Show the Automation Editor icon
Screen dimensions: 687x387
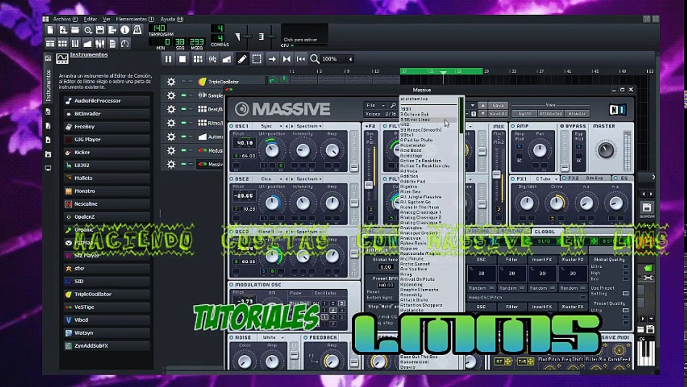88,44
